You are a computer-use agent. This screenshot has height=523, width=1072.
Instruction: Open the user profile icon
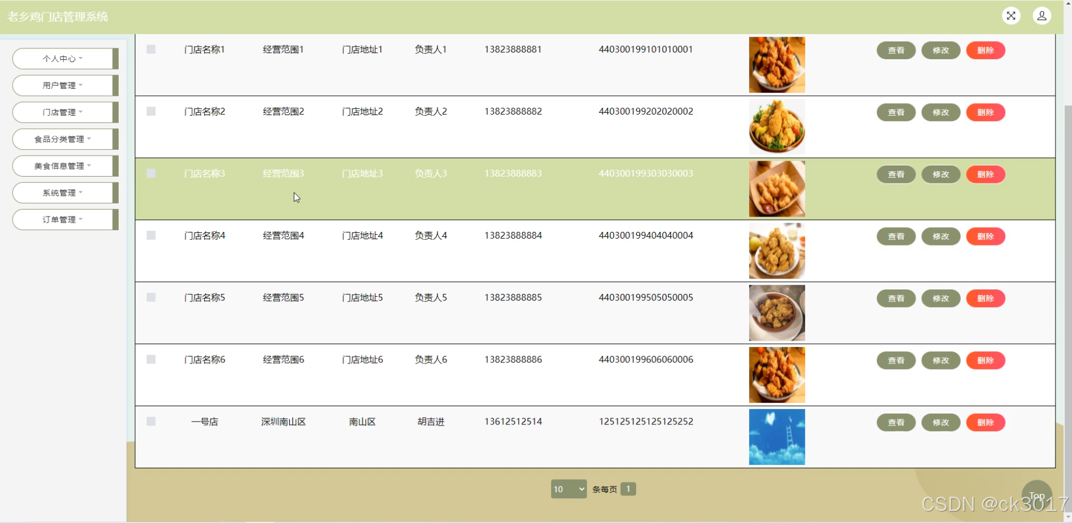point(1042,16)
